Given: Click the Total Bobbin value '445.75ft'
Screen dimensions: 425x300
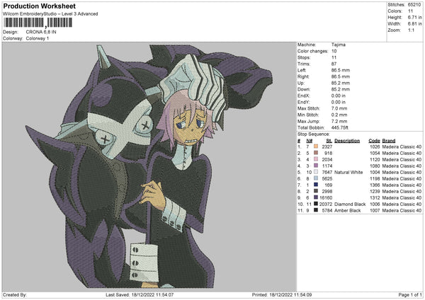Looking at the screenshot, I should (339, 127).
